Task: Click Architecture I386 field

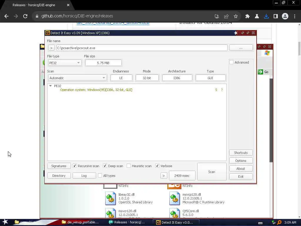Action: (177, 78)
